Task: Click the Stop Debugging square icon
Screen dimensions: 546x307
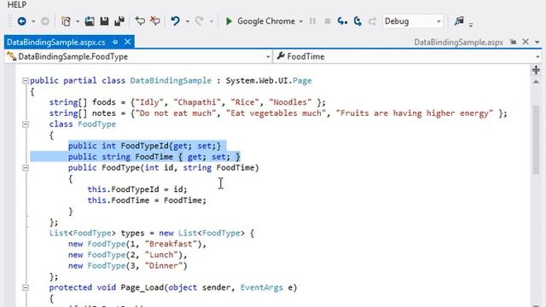Action: pos(328,21)
